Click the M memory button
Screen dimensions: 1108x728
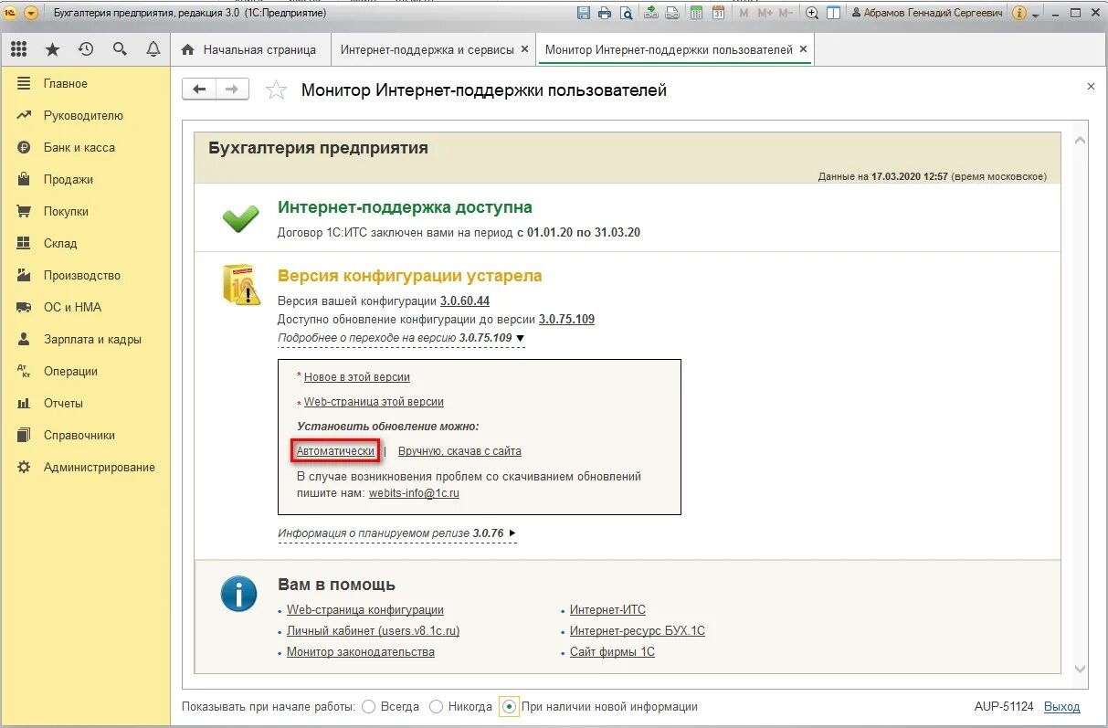pos(744,13)
